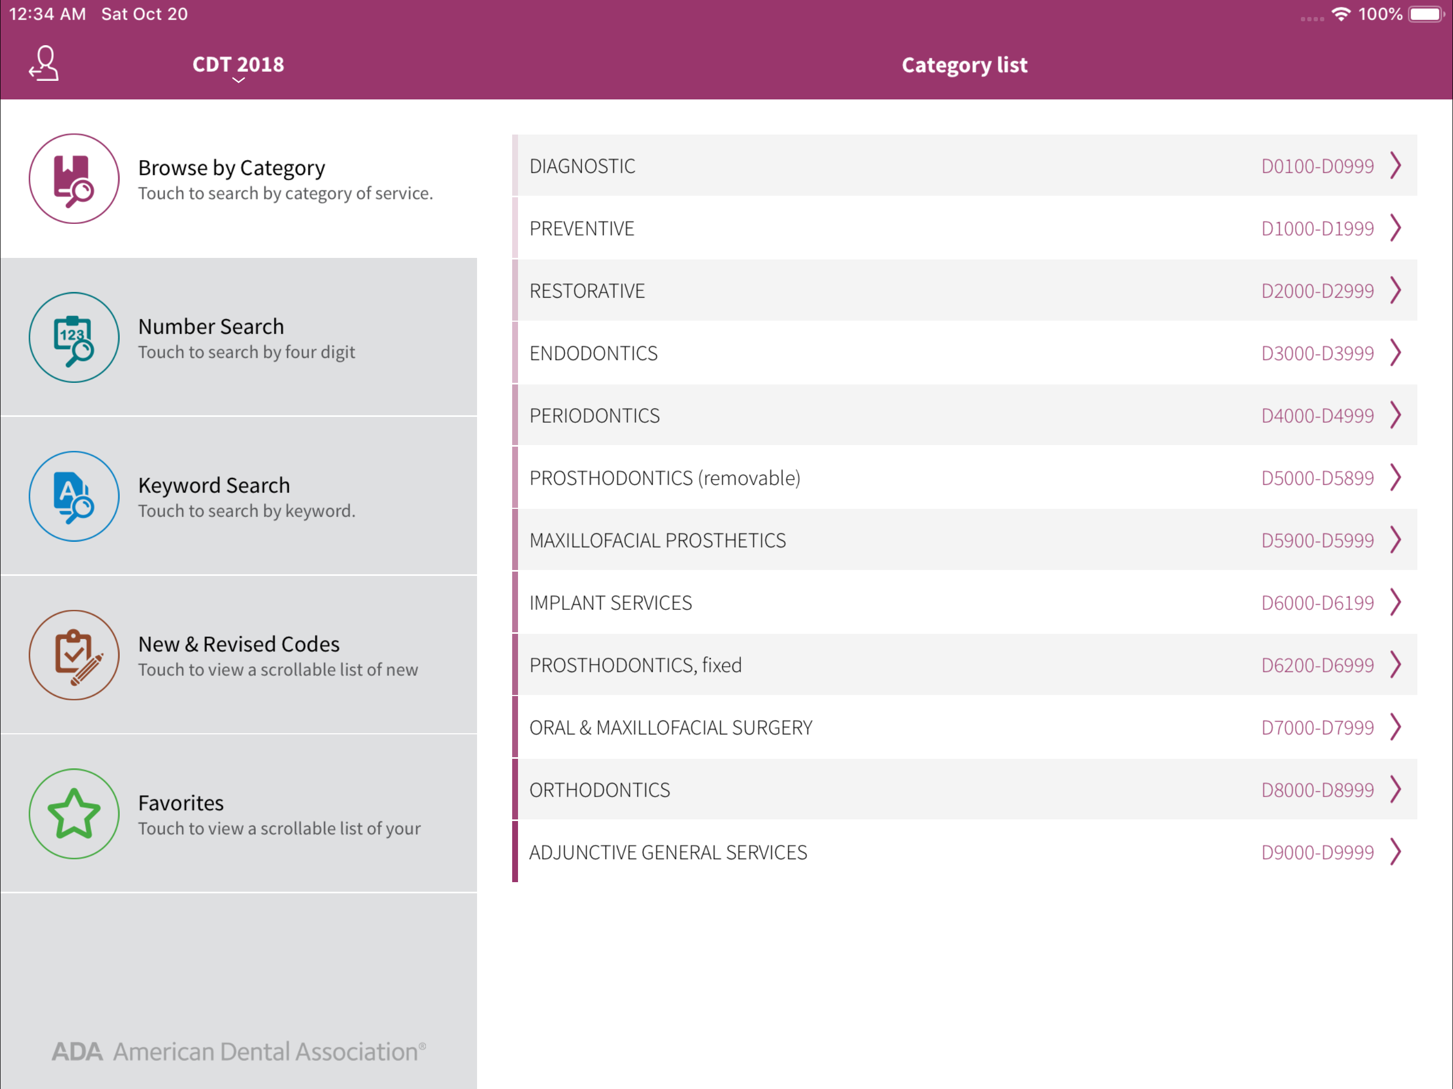Image resolution: width=1453 pixels, height=1089 pixels.
Task: Select the Keyword Search menu title
Action: coord(214,485)
